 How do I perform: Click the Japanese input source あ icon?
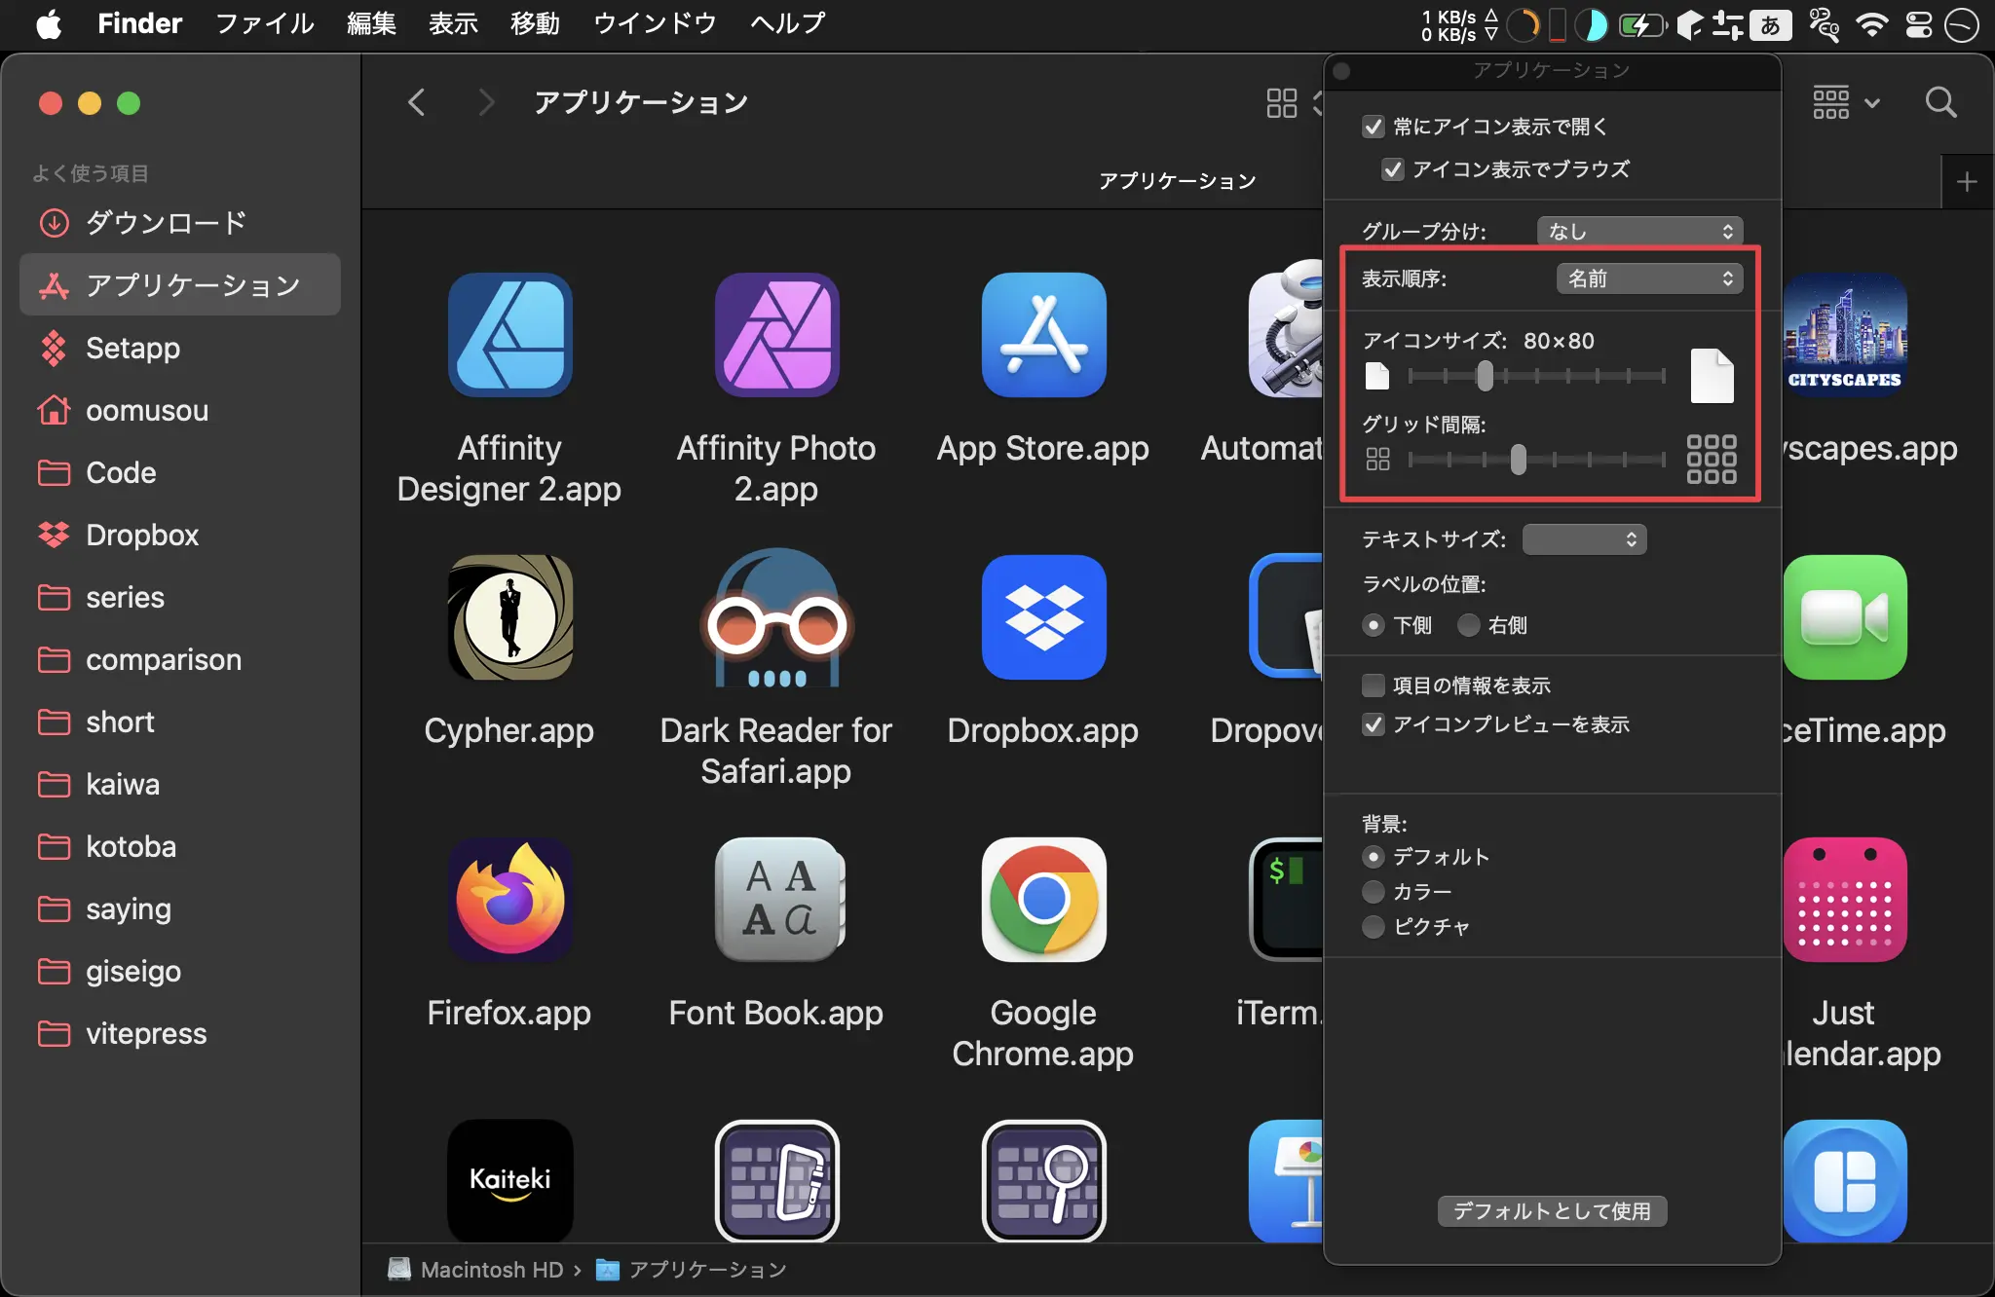tap(1770, 24)
